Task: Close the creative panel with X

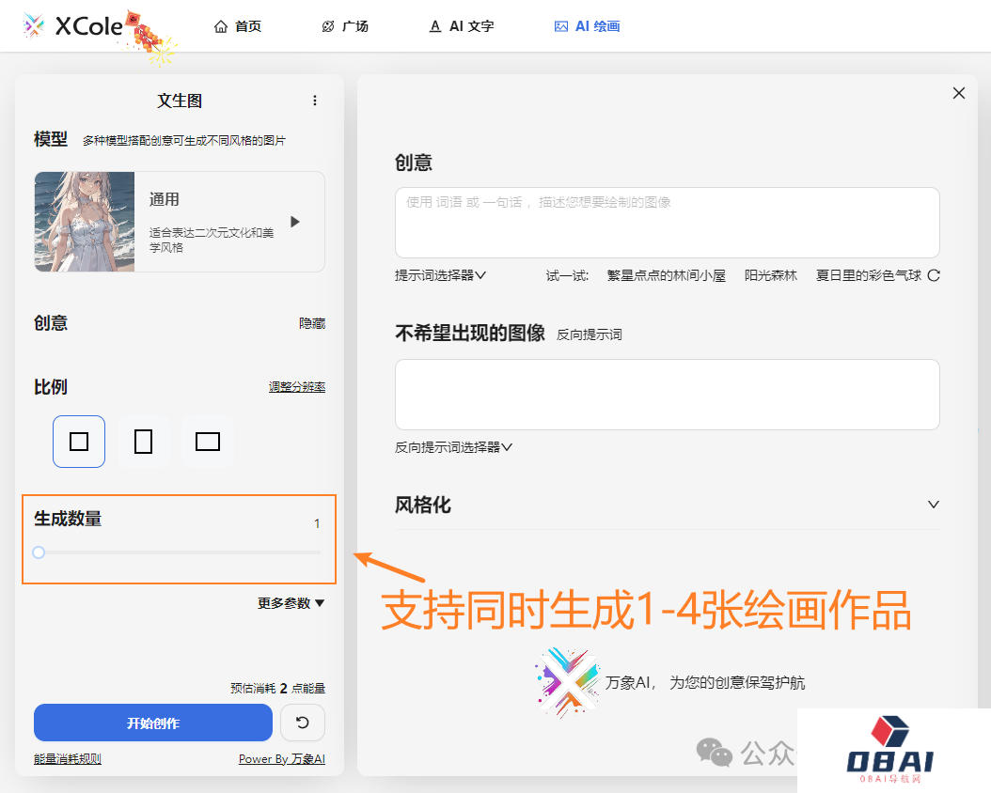Action: click(x=959, y=93)
